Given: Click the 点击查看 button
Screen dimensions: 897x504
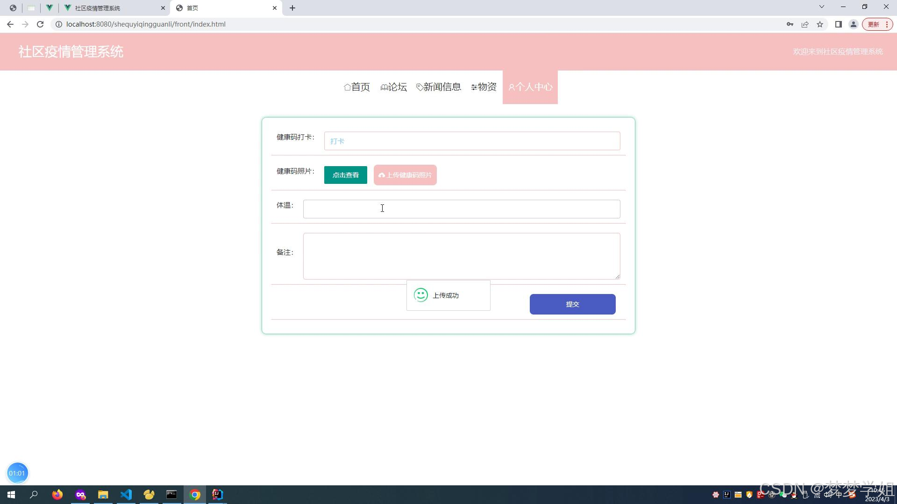Looking at the screenshot, I should [x=345, y=175].
